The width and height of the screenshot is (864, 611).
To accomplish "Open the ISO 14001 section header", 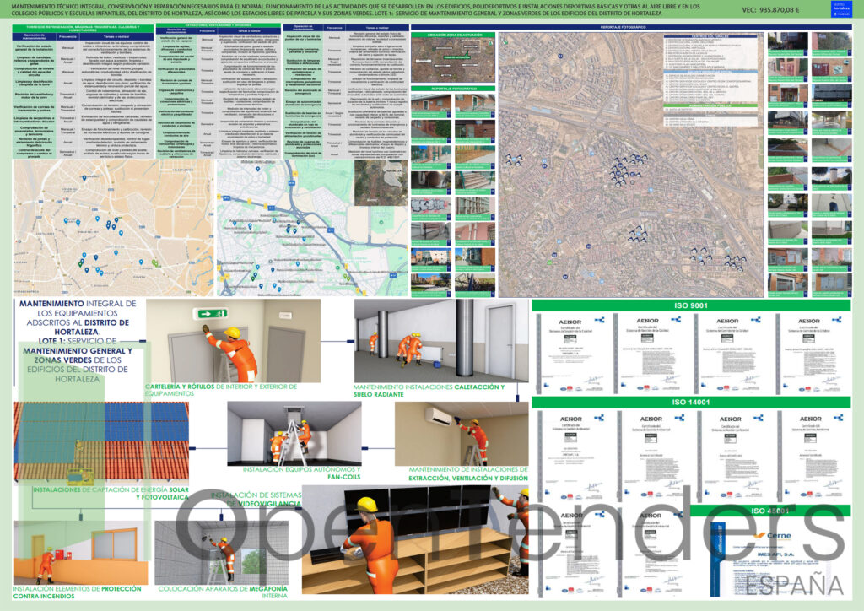I will [691, 403].
